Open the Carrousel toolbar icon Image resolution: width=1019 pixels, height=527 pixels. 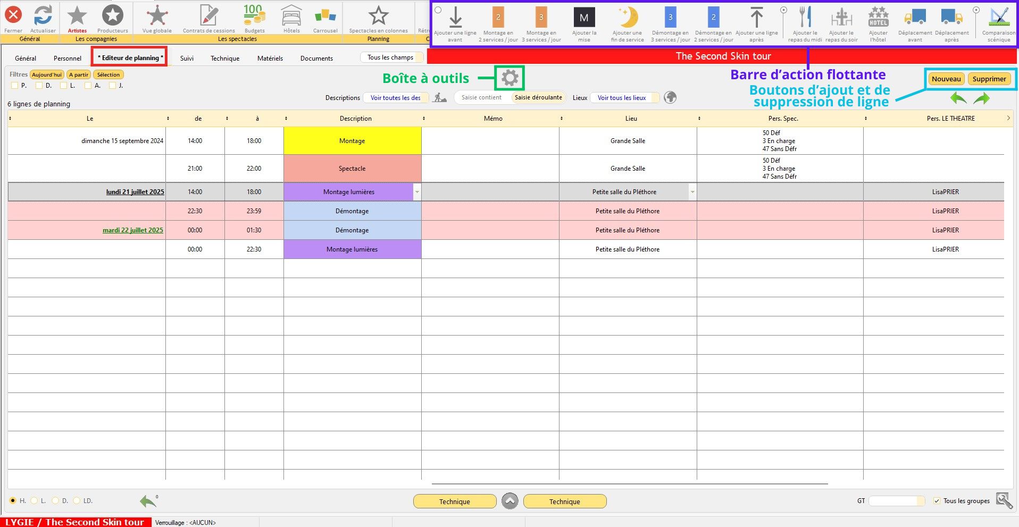tap(325, 16)
